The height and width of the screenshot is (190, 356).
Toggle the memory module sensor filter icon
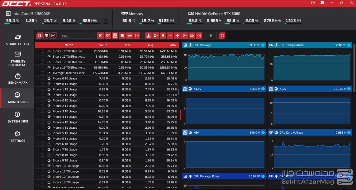pyautogui.click(x=130, y=36)
